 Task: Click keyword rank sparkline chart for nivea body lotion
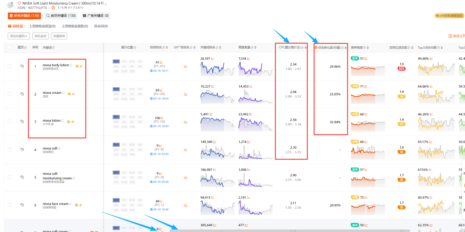coord(217,69)
